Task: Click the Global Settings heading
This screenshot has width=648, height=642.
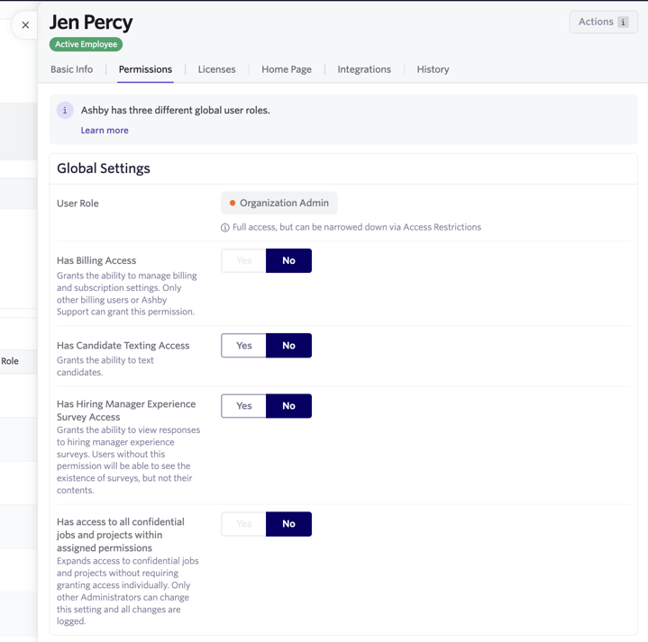Action: coord(104,168)
